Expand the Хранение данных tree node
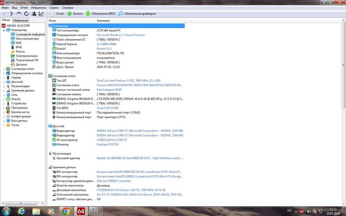The width and height of the screenshot is (346, 216). click(x=4, y=91)
